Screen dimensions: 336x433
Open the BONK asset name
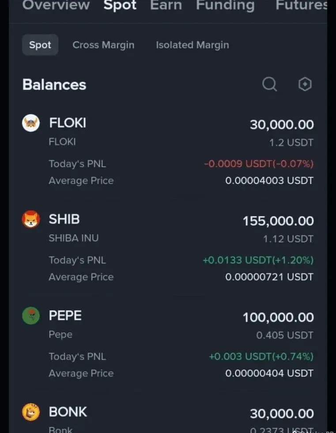(68, 412)
